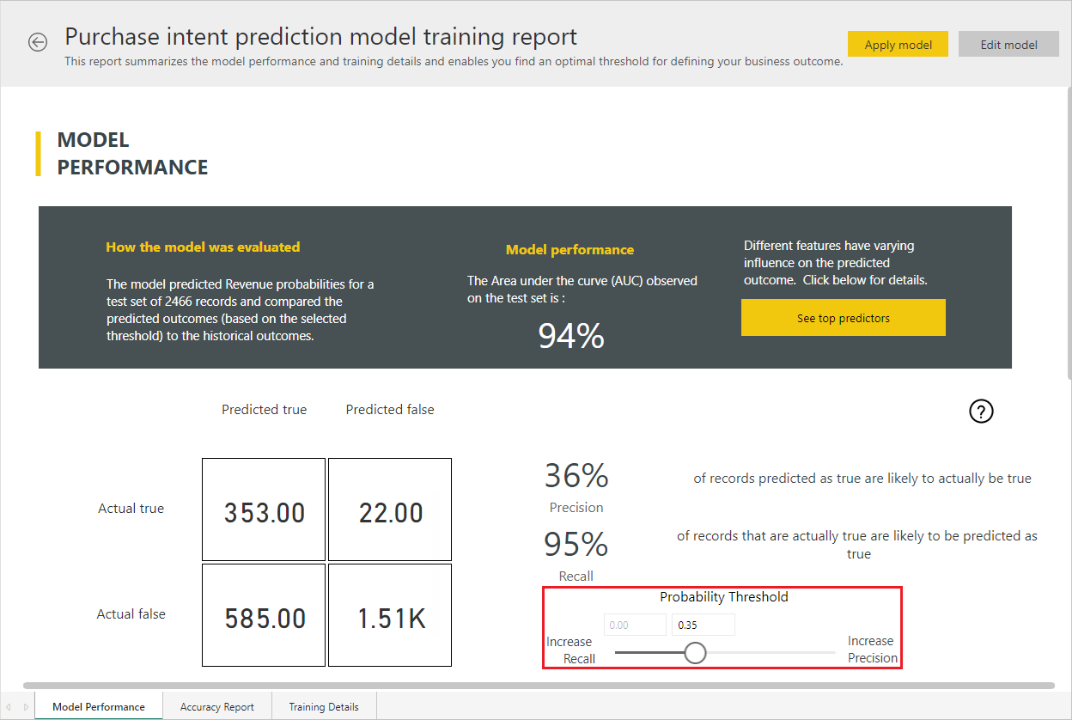Select the 1.51K true negative cell

point(390,614)
